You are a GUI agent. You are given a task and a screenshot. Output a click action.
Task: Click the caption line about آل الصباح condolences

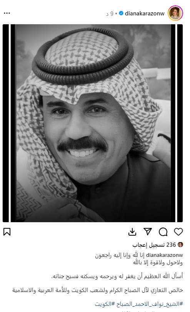[97, 290]
